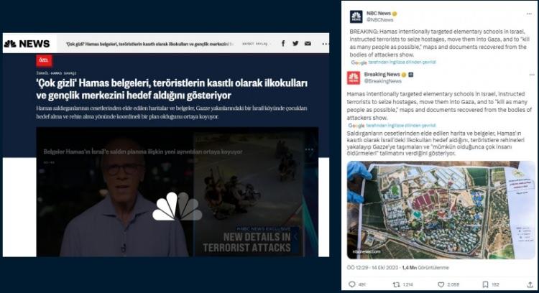Image resolution: width=539 pixels, height=293 pixels.
Task: Open NBC News tweet's more options
Action: tap(529, 14)
